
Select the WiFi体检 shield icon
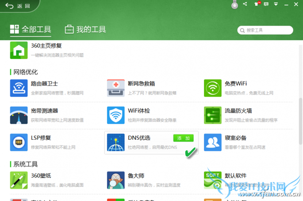(x=116, y=115)
